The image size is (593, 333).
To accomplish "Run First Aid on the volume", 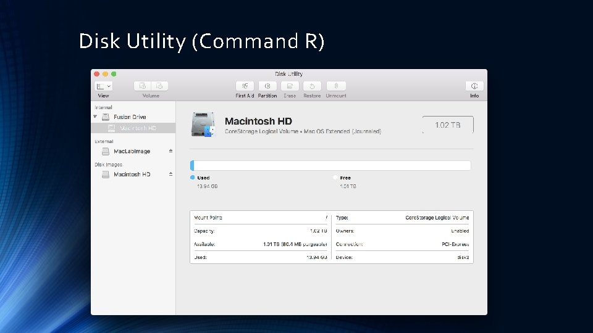I will coord(245,86).
